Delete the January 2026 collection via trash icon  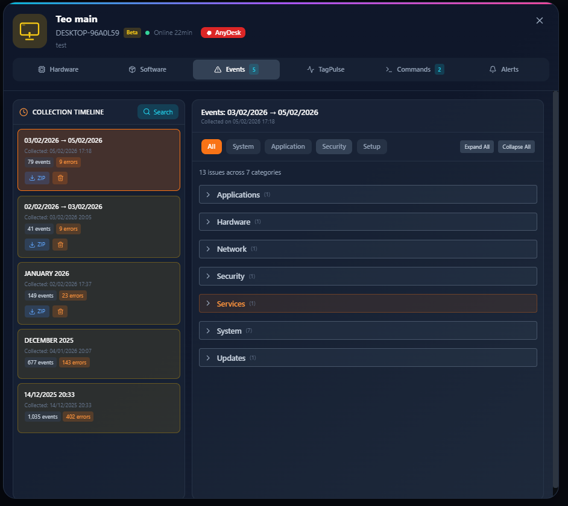[60, 311]
